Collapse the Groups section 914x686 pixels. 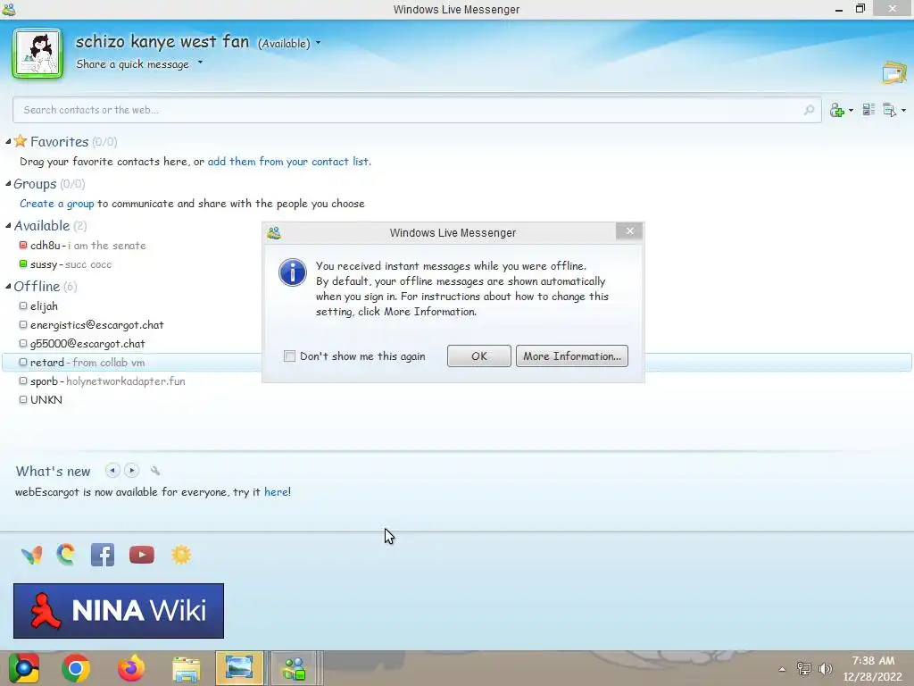point(8,184)
